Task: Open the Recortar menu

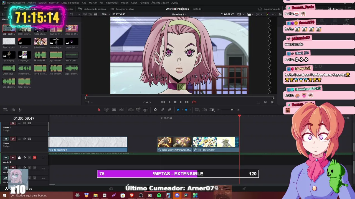Action: click(54, 2)
